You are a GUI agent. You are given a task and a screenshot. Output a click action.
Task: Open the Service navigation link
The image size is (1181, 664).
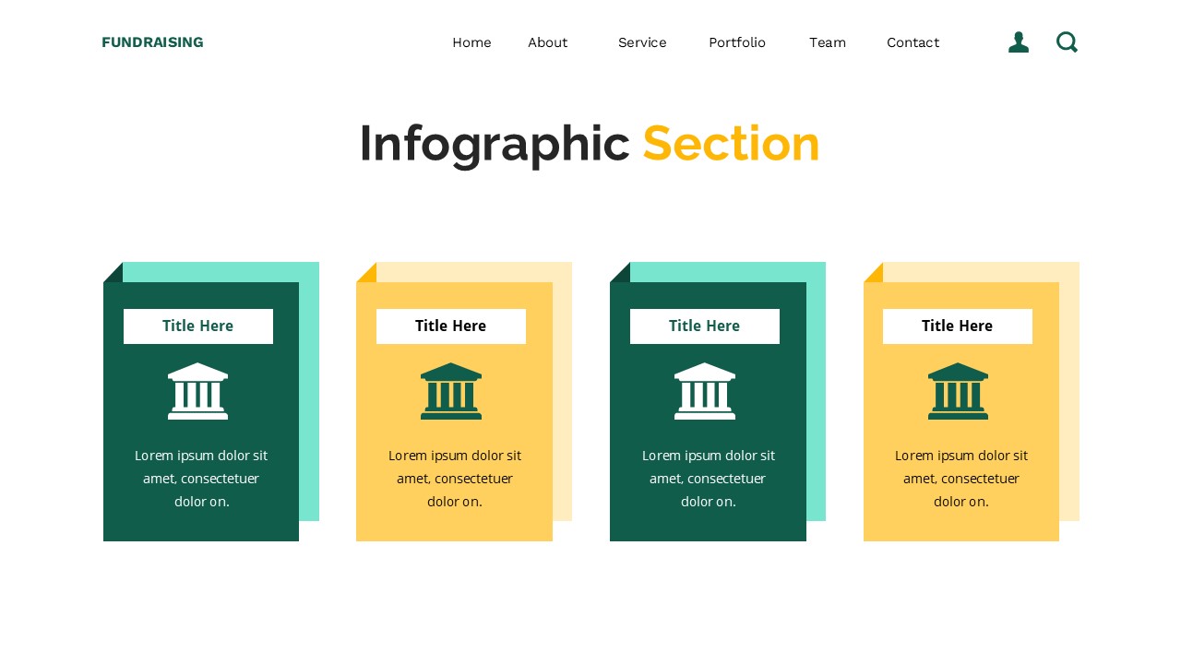642,42
